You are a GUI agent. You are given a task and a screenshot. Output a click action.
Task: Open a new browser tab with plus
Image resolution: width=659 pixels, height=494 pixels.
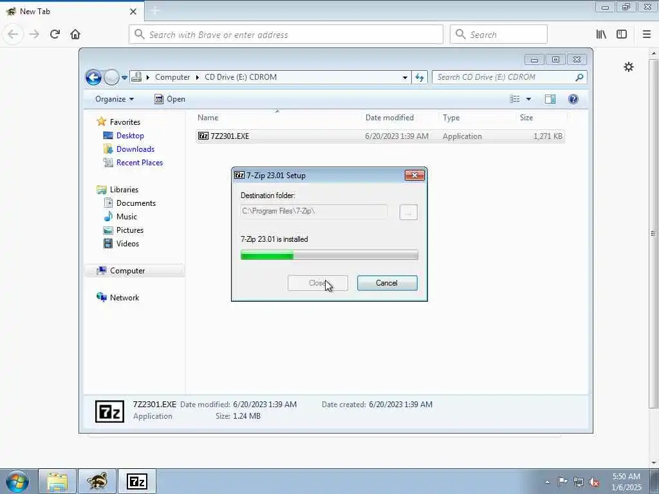point(154,11)
